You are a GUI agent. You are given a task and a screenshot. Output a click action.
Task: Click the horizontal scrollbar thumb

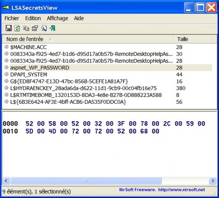(86, 181)
